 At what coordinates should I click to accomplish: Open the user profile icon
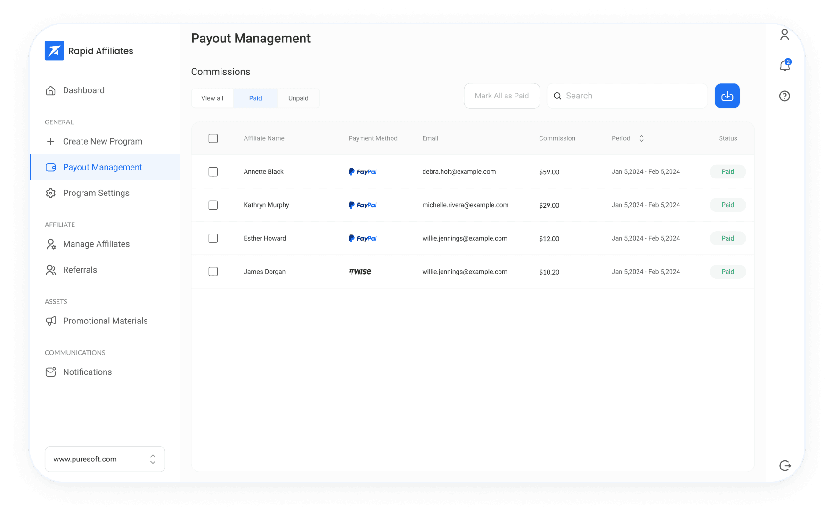(x=785, y=34)
